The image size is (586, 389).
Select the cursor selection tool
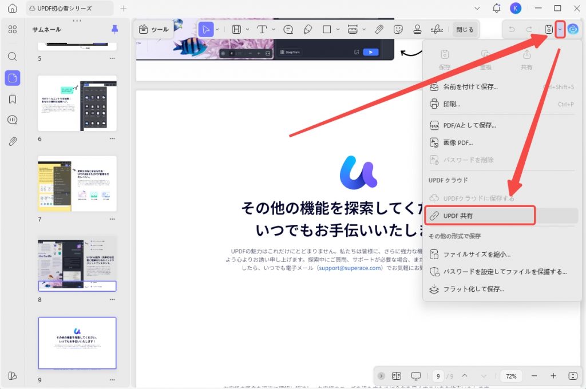(x=206, y=30)
